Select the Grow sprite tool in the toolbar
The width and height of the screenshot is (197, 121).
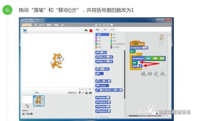tap(104, 25)
